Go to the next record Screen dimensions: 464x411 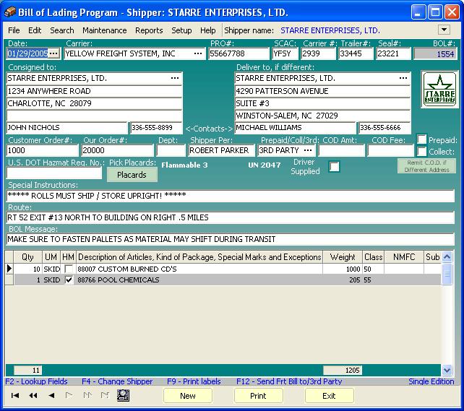click(69, 395)
